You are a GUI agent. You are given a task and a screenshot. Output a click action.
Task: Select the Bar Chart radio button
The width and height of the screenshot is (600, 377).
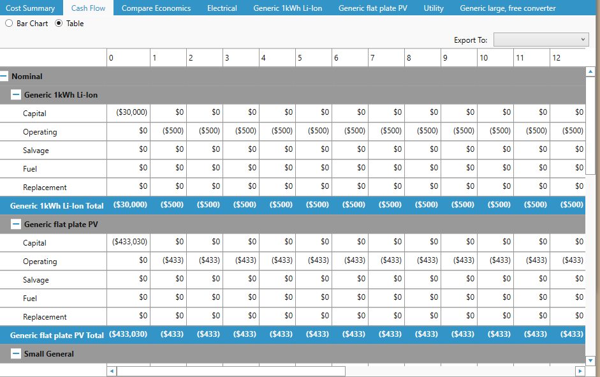(8, 23)
